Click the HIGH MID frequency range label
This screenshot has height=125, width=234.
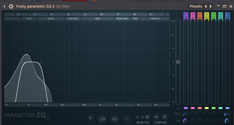click(x=122, y=19)
